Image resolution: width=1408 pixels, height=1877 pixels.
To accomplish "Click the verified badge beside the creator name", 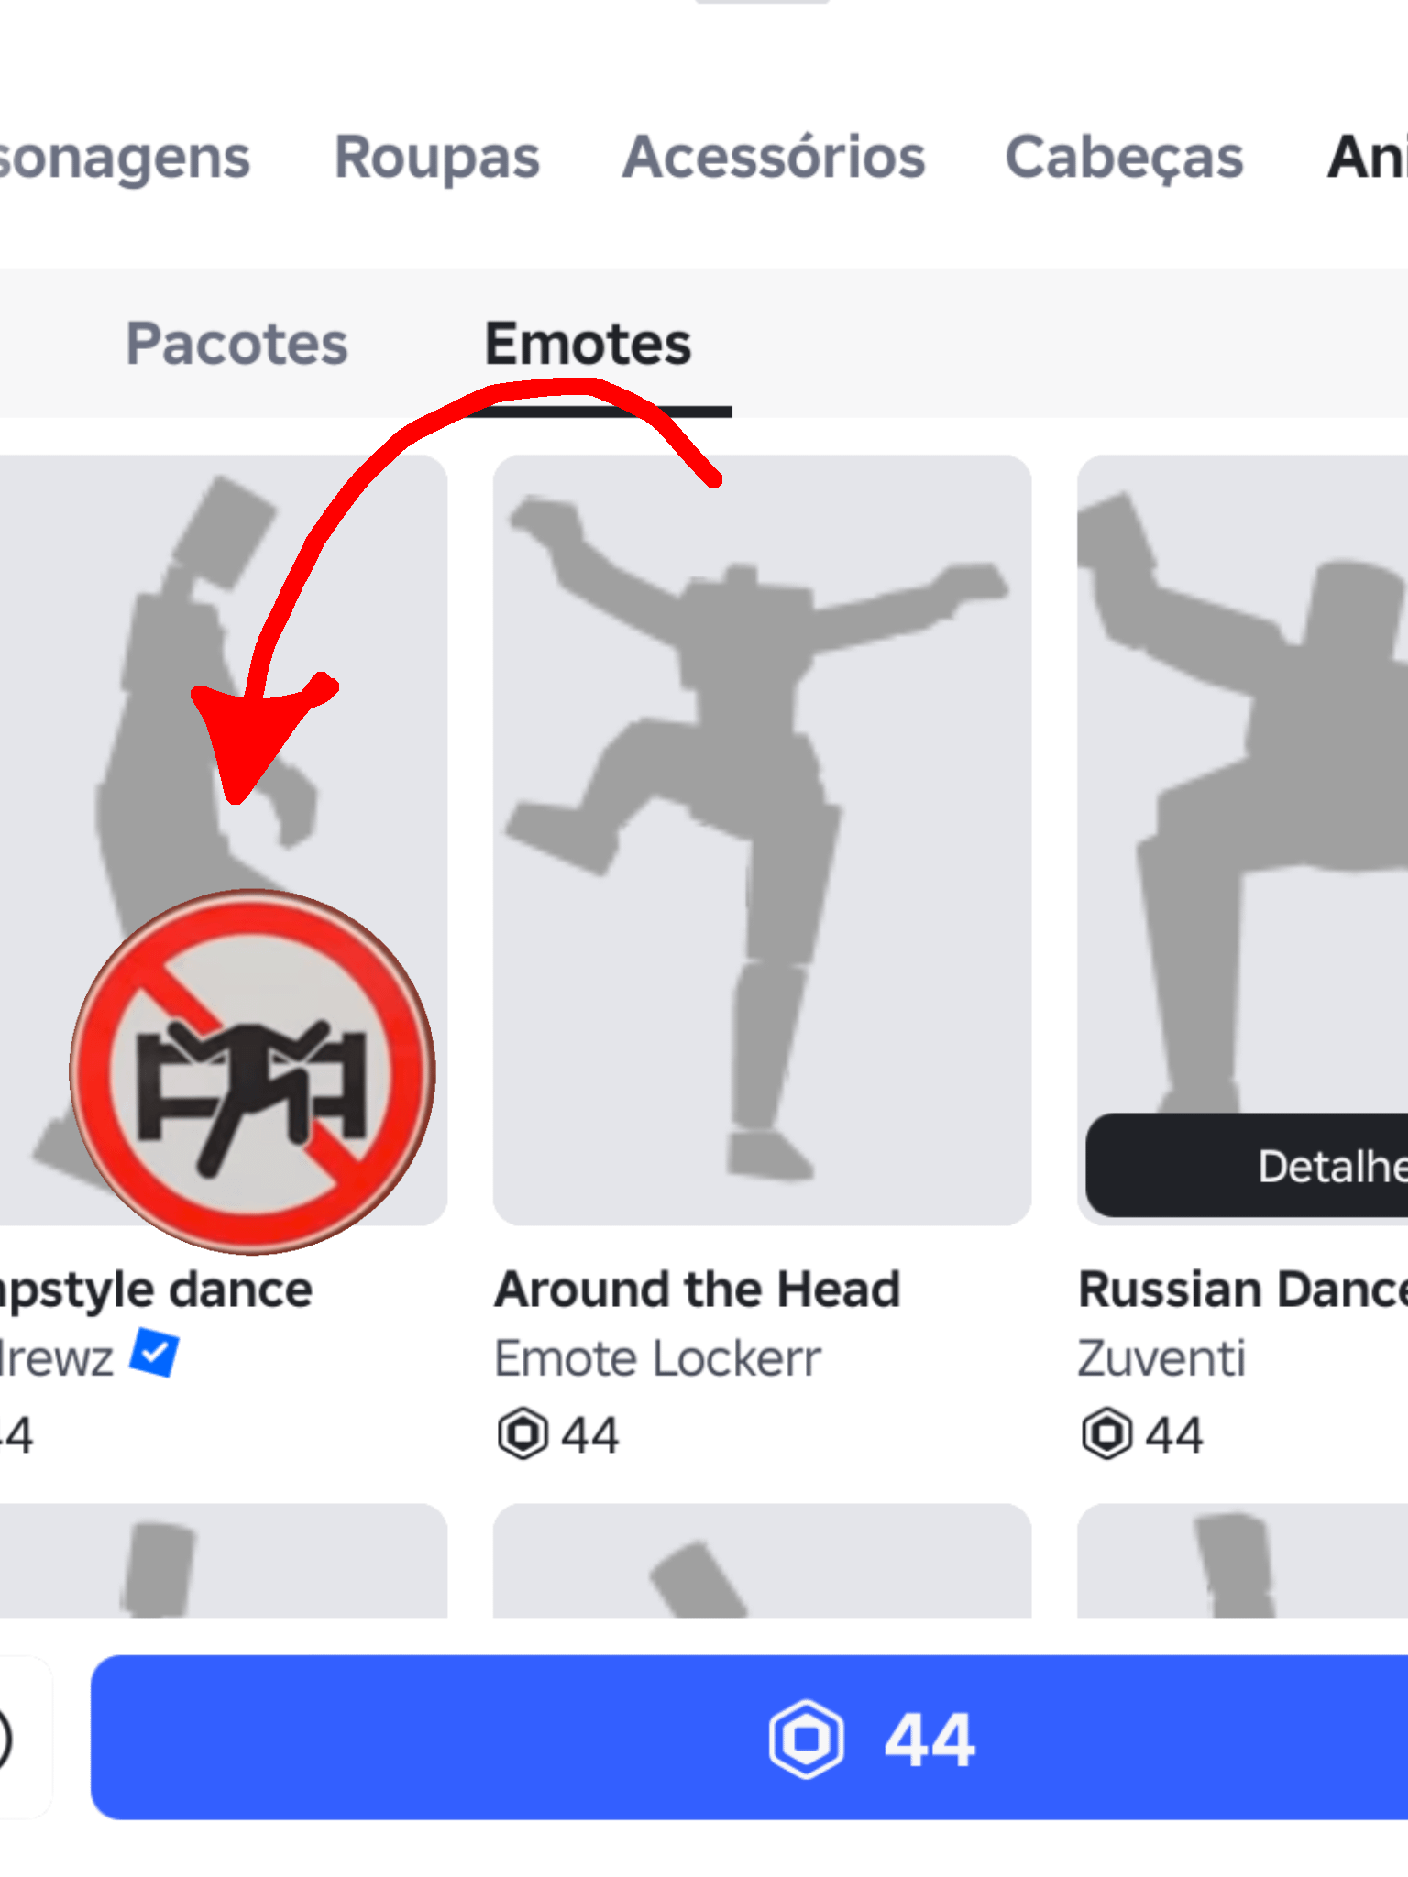I will tap(154, 1354).
